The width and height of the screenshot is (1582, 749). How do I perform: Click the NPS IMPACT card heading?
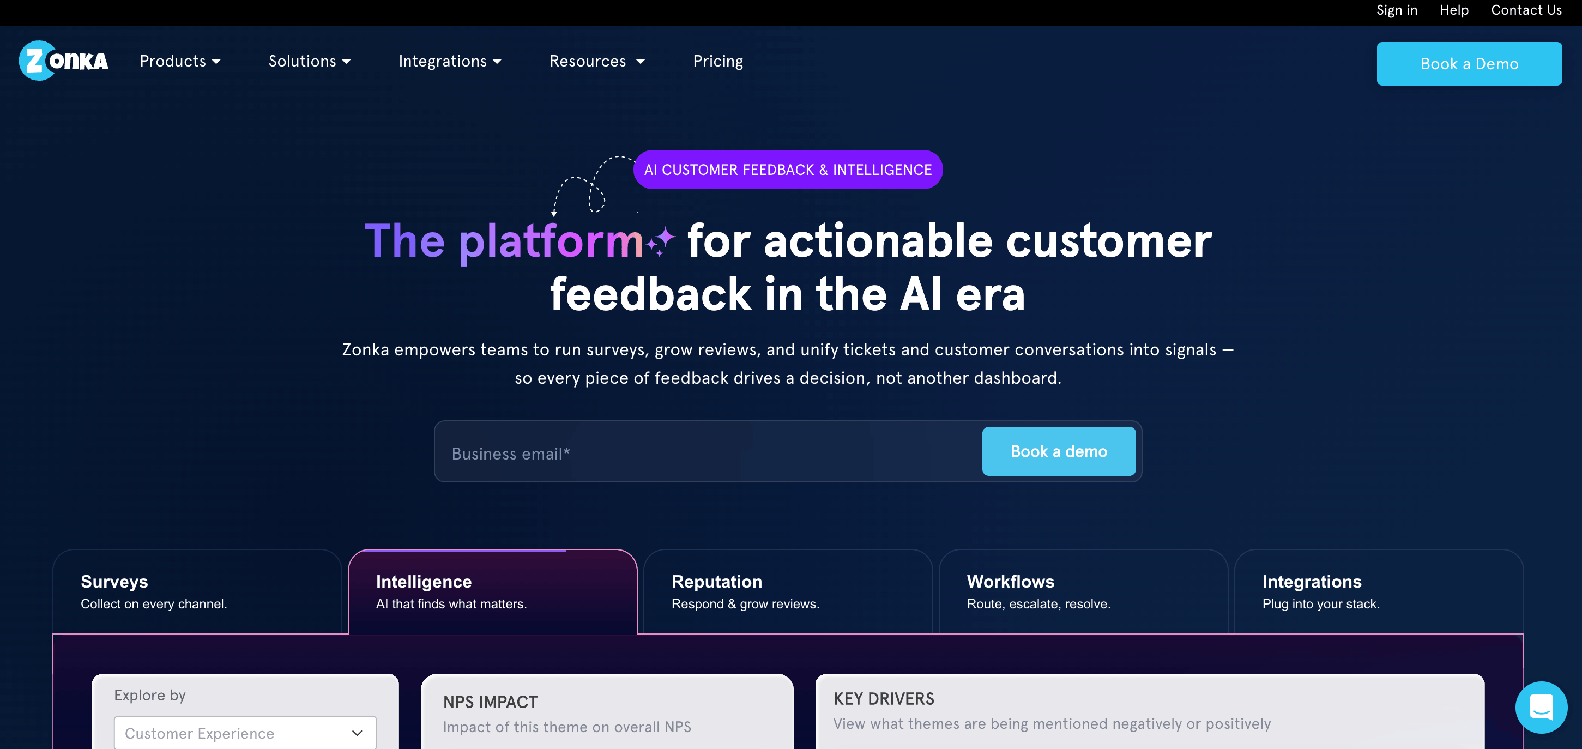490,702
